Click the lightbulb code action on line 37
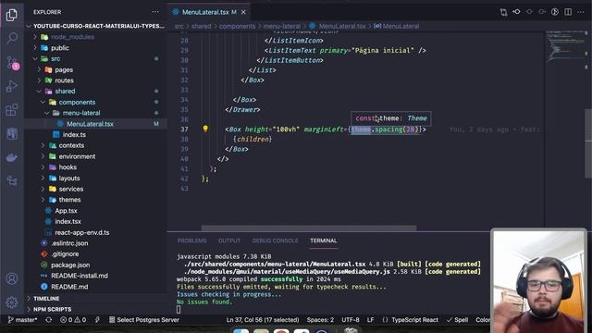The width and height of the screenshot is (592, 333). pyautogui.click(x=205, y=129)
